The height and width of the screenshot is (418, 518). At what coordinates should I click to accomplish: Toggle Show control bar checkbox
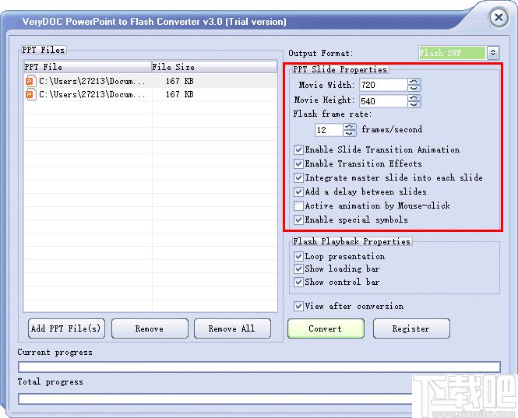click(298, 282)
